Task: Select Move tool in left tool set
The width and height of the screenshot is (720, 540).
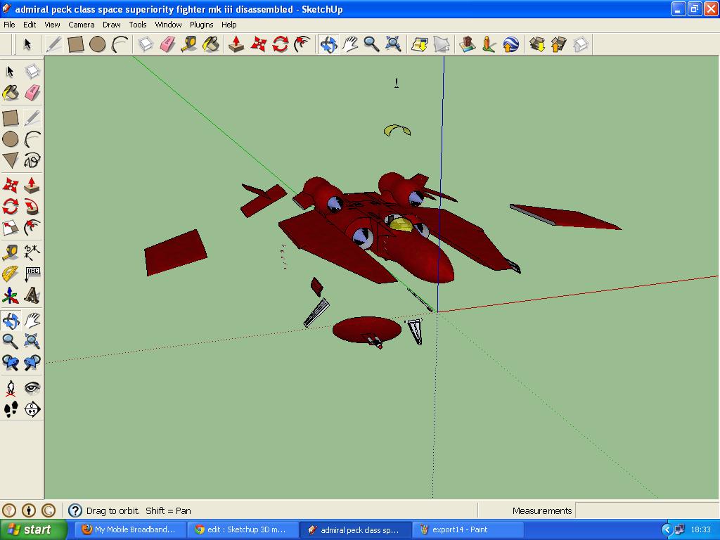Action: [x=10, y=186]
